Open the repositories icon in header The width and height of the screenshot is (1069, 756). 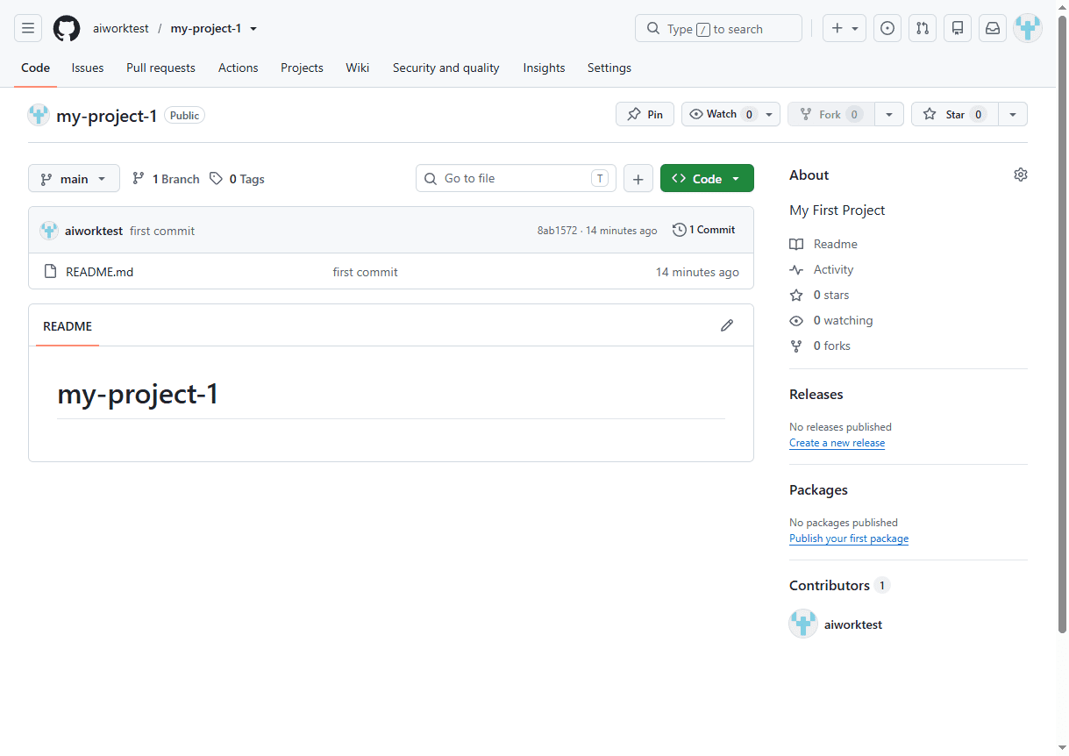(958, 28)
